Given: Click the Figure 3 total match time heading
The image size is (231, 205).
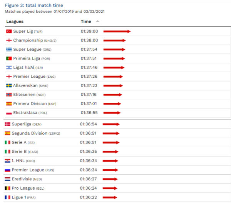Looking at the screenshot, I should click(x=34, y=5).
